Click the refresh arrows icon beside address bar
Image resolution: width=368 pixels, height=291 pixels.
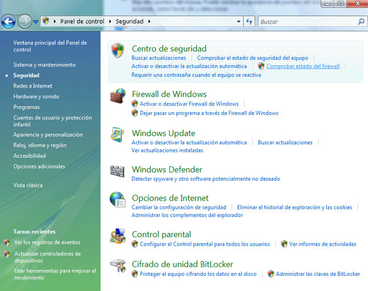(x=249, y=22)
